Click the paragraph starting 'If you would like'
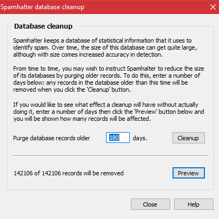 pos(109,112)
